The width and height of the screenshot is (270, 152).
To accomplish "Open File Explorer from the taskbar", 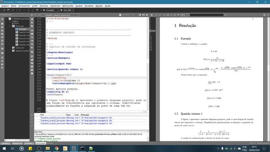I will 48,148.
